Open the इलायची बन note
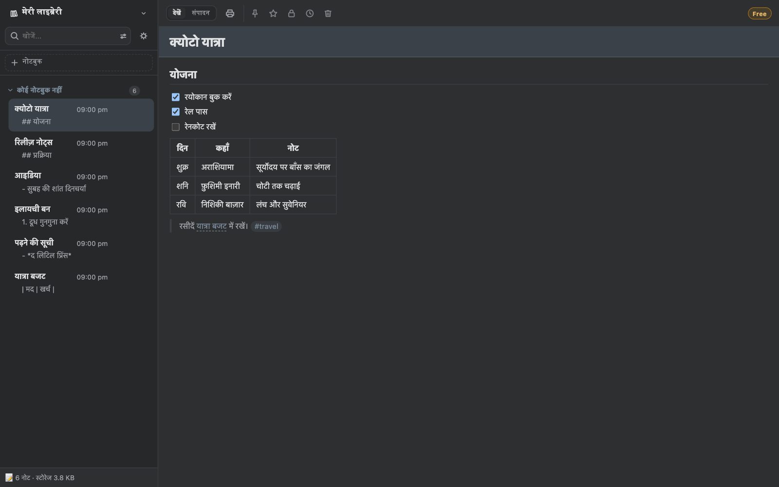The height and width of the screenshot is (487, 779). click(81, 215)
